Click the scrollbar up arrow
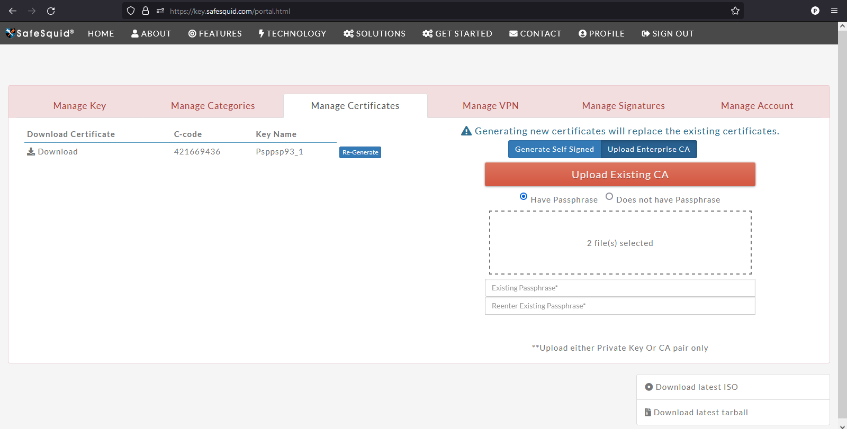Viewport: 847px width, 429px height. 842,25
